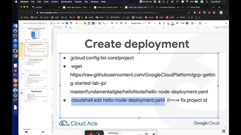241x135 pixels.
Task: Set border weight
Action: (x=121, y=23)
